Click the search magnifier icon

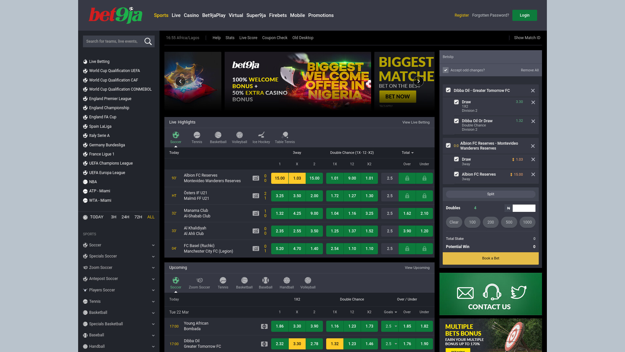[148, 41]
